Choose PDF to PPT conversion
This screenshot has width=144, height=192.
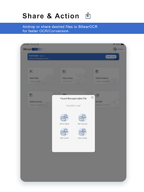click(64, 133)
